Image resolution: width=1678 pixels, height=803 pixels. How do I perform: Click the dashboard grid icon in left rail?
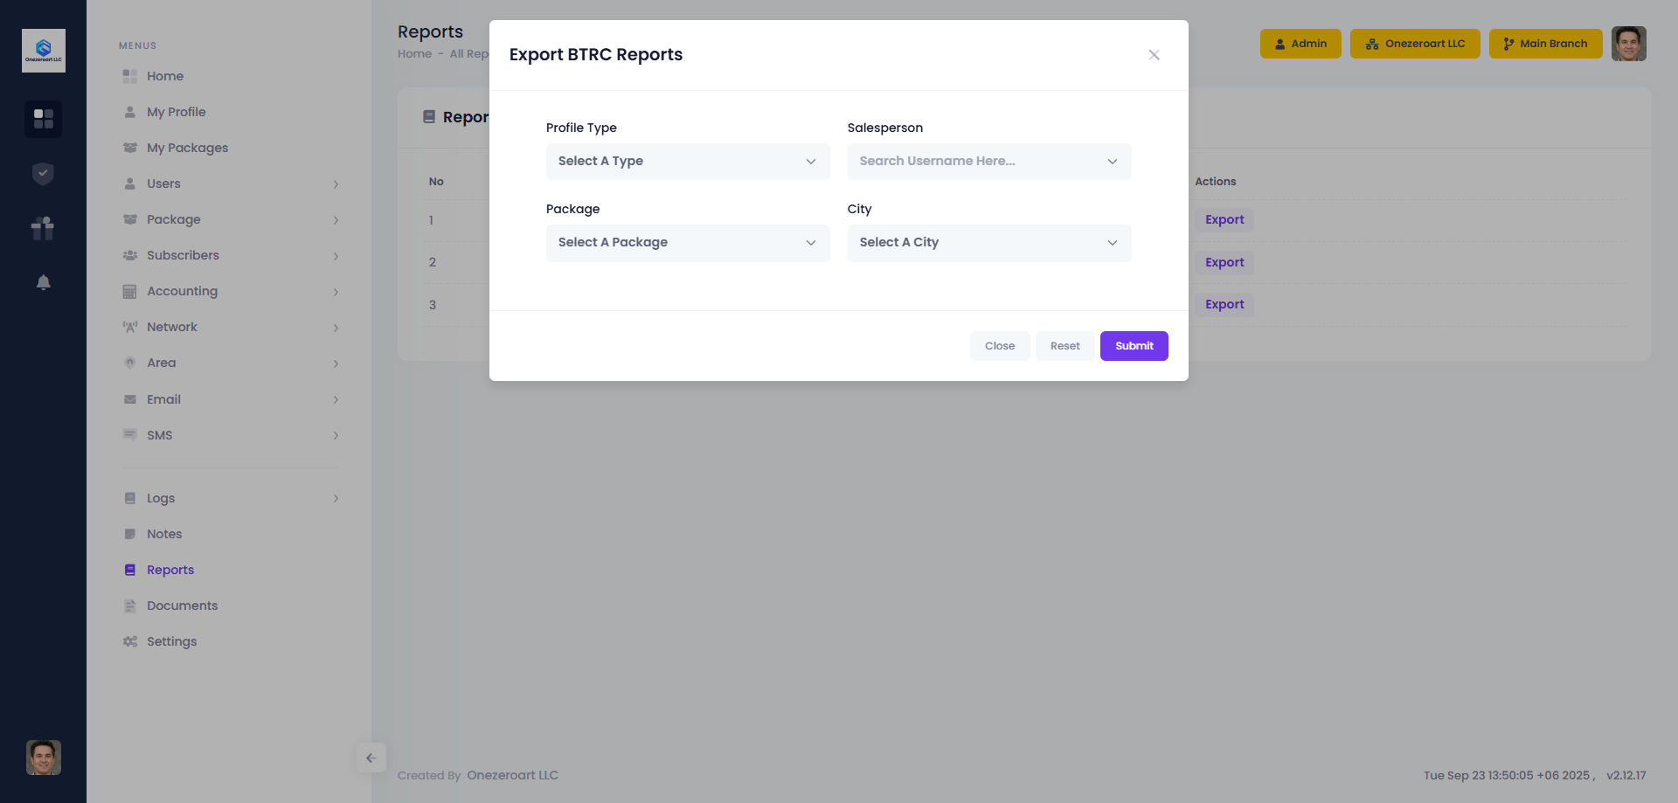coord(43,119)
